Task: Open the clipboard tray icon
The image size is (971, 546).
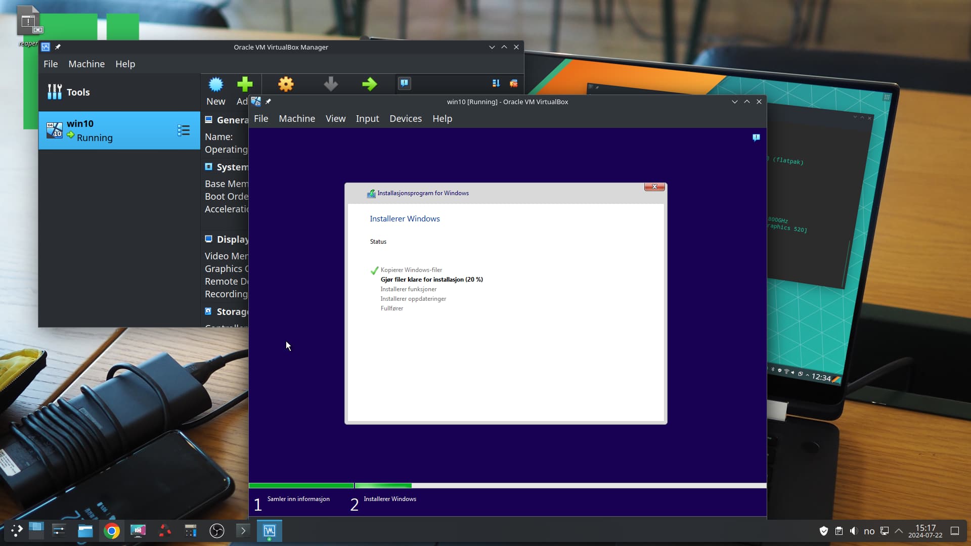Action: (839, 531)
